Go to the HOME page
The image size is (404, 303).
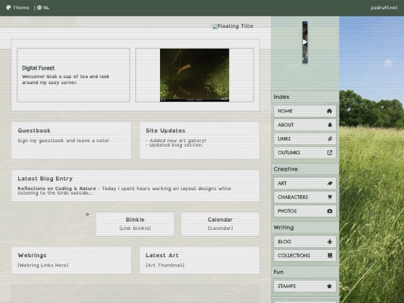304,111
